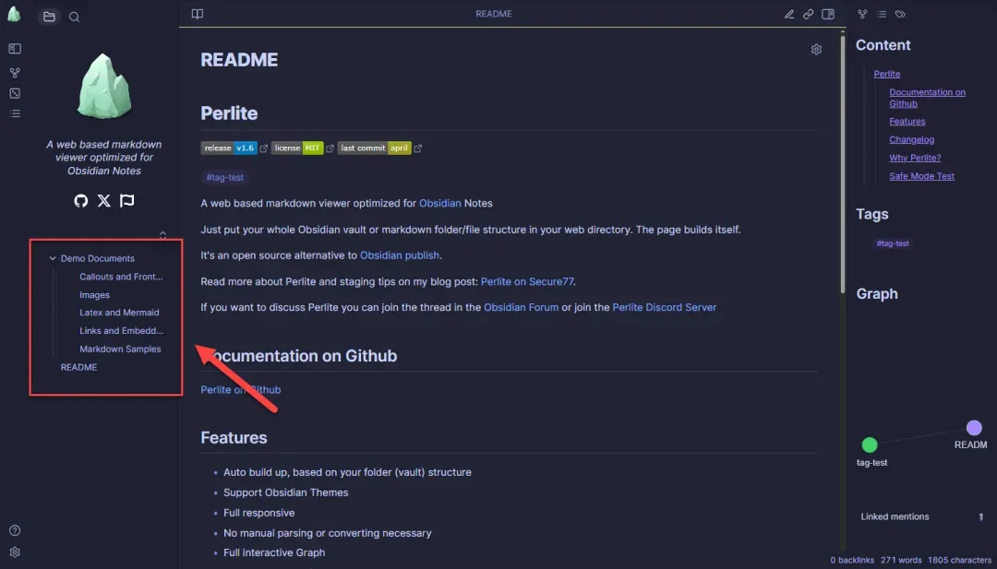Click the purple README graph node

[974, 427]
